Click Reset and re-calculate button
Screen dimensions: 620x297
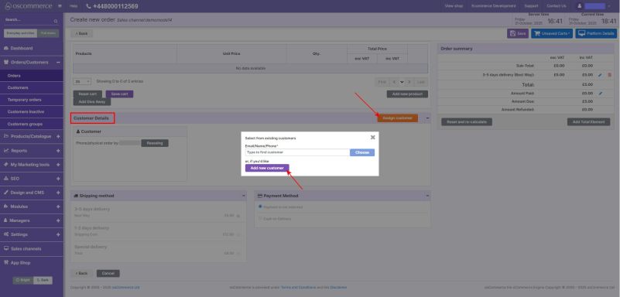click(x=467, y=122)
